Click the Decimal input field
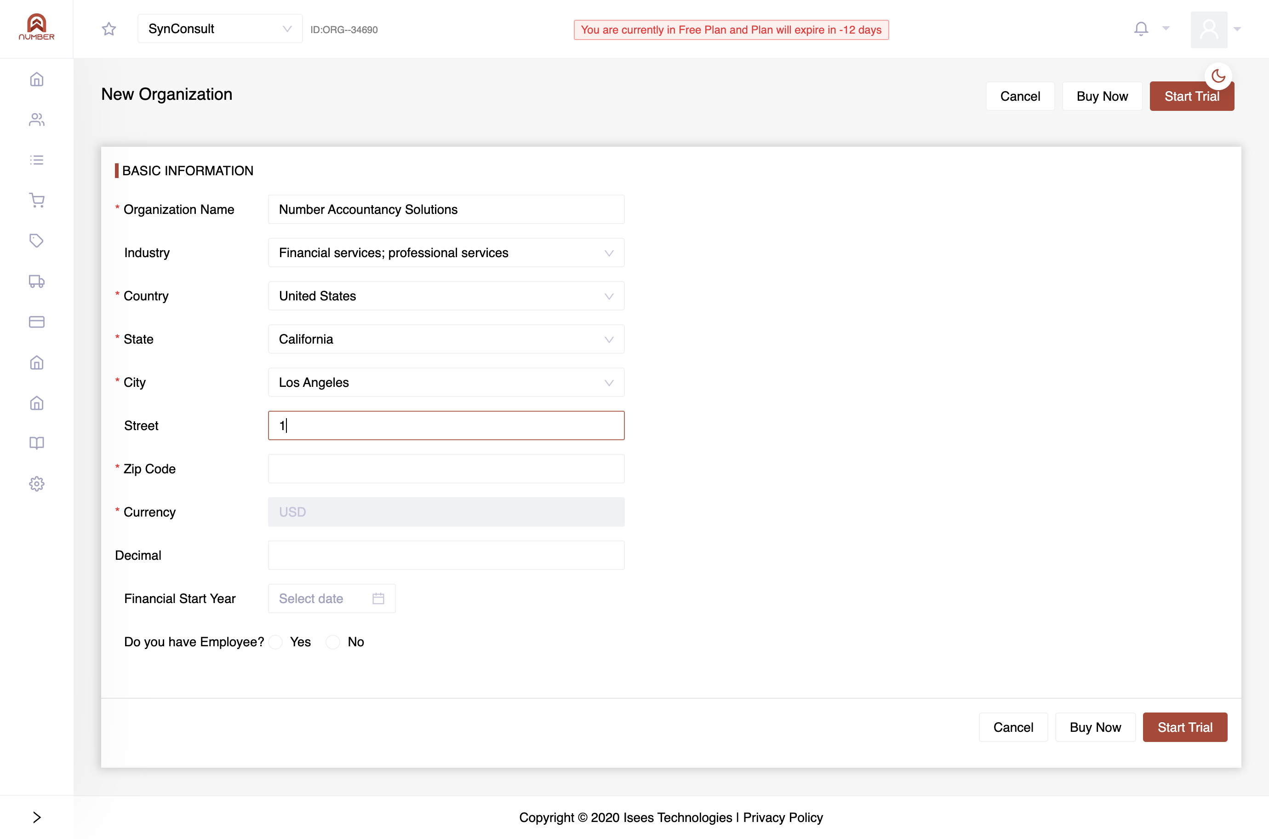1269x839 pixels. pos(446,555)
